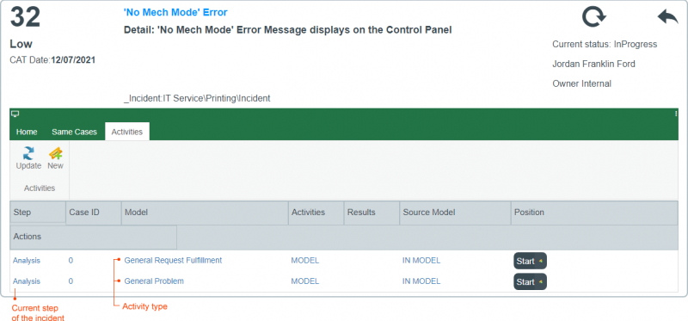Click the Source Model column header
This screenshot has width=688, height=321.
click(x=455, y=213)
